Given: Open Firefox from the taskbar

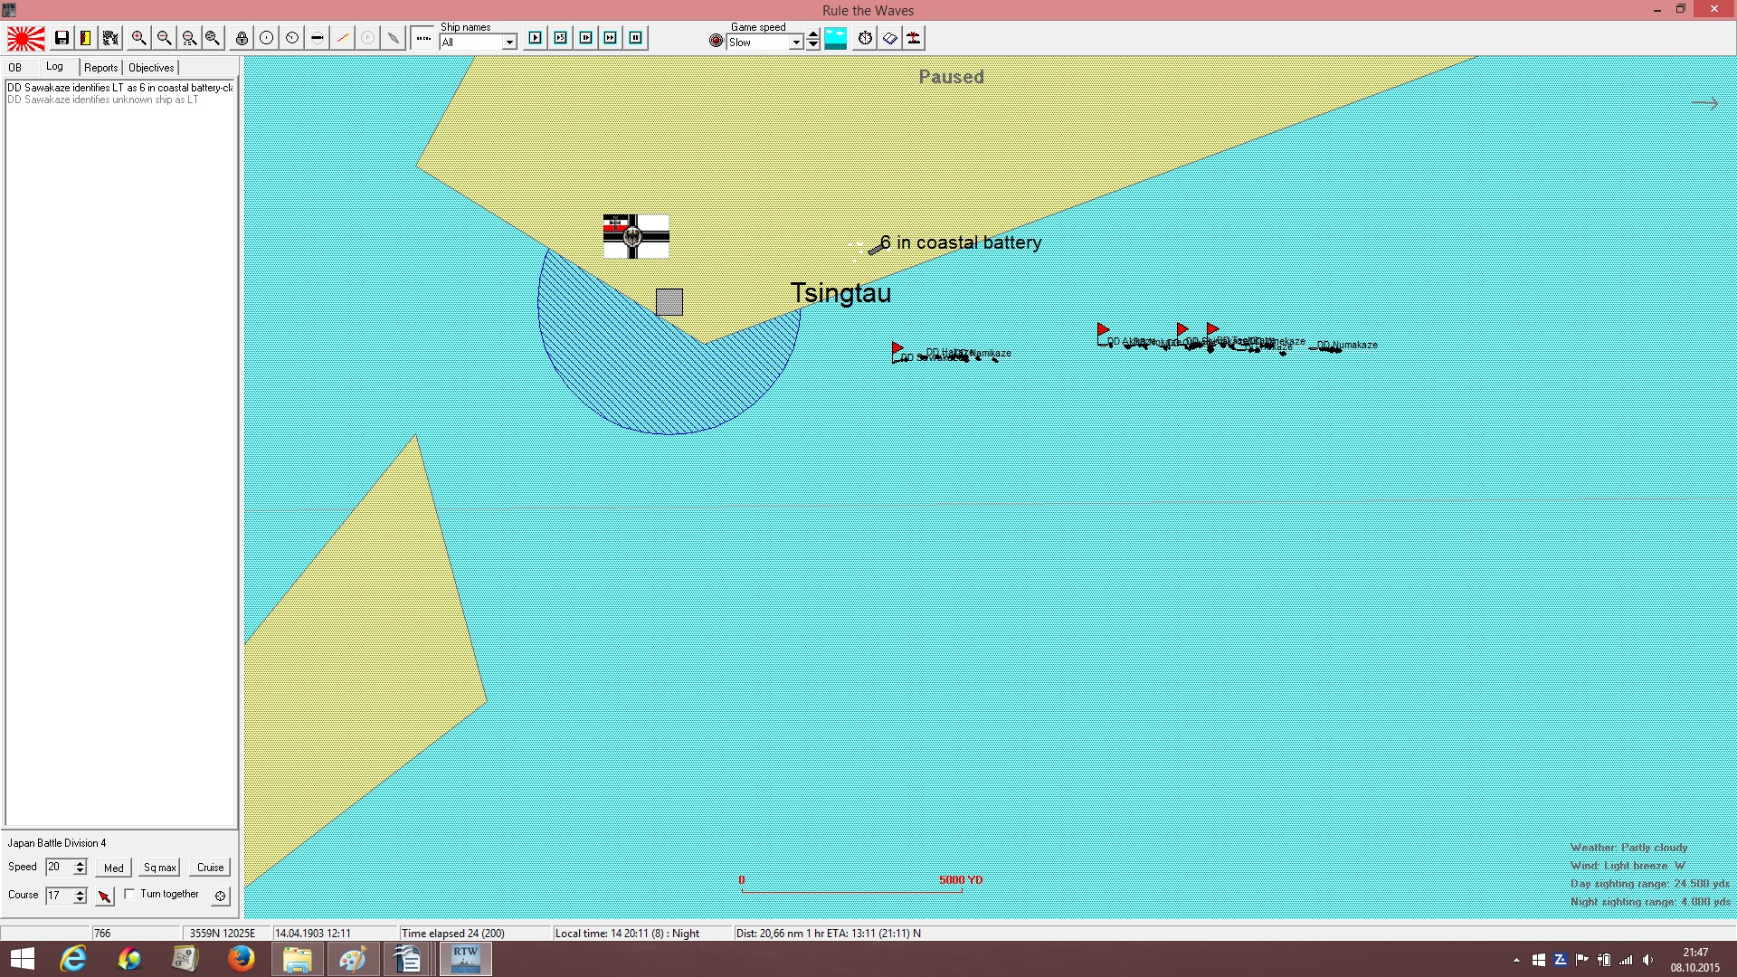Looking at the screenshot, I should [241, 959].
